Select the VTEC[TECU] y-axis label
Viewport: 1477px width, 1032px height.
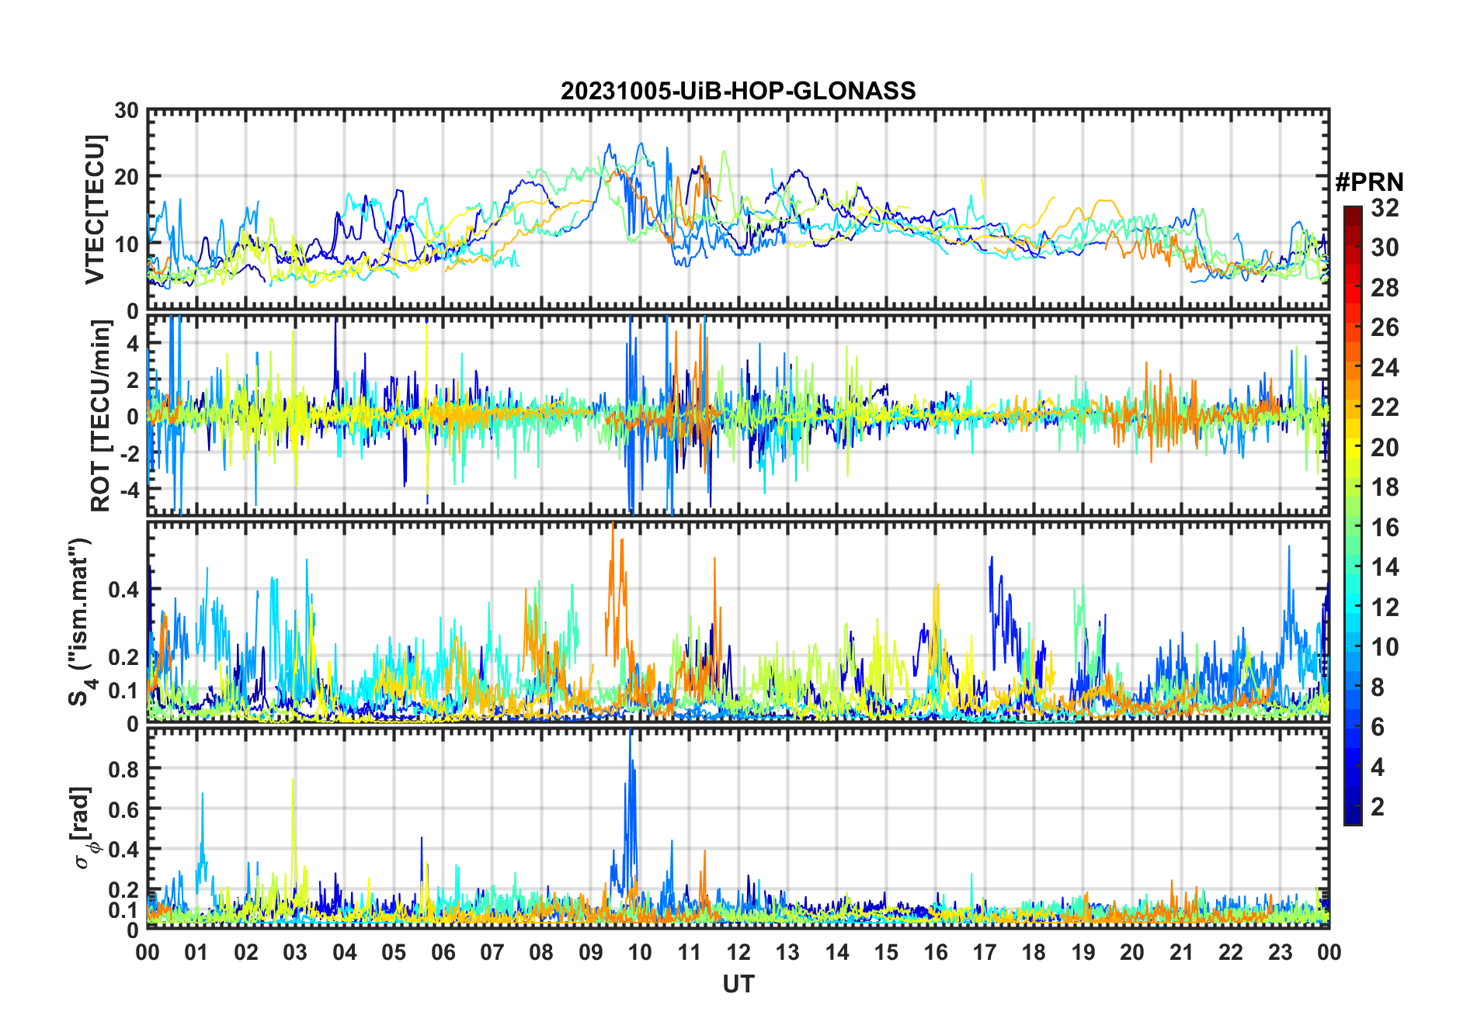[95, 210]
